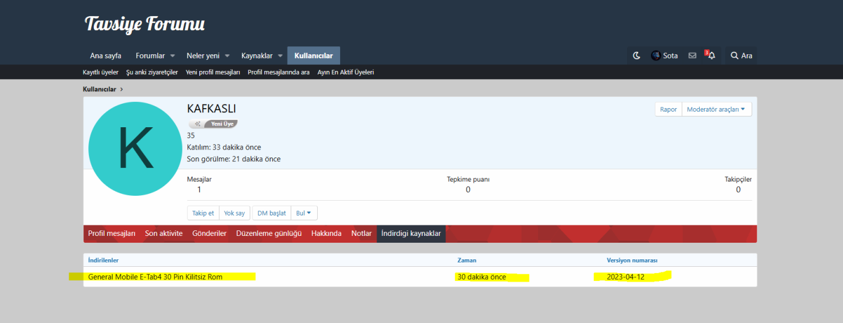Switch to Gönderiler tab
The width and height of the screenshot is (843, 323).
209,233
